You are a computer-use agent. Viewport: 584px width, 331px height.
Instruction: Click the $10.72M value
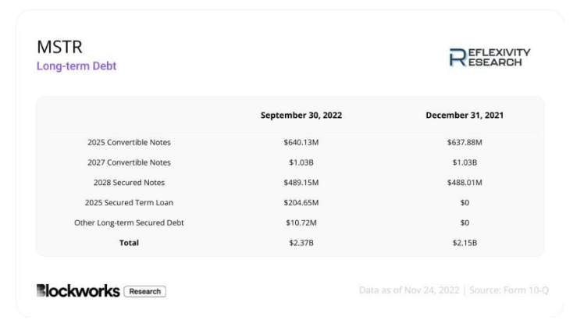[x=301, y=222]
